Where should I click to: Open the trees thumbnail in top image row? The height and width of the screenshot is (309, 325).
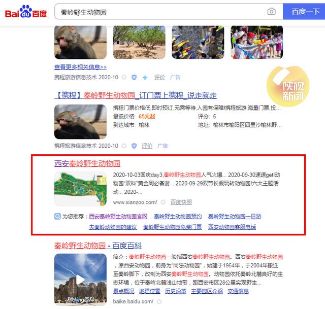click(139, 42)
